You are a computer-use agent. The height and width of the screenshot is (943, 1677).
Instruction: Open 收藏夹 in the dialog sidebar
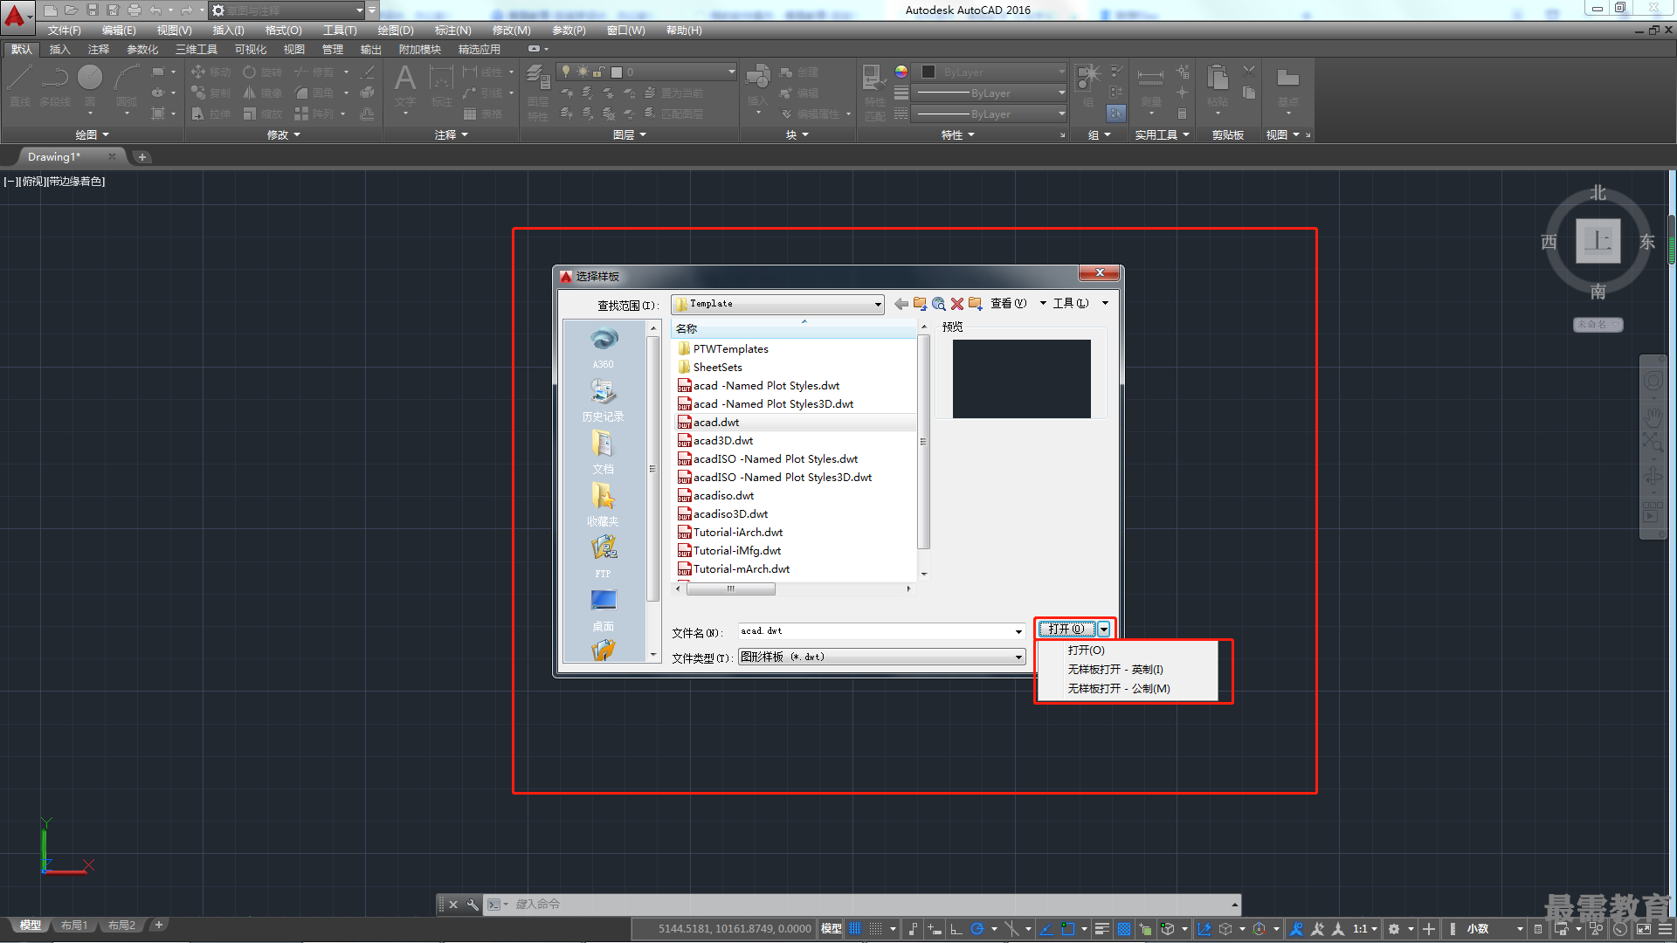[x=604, y=505]
